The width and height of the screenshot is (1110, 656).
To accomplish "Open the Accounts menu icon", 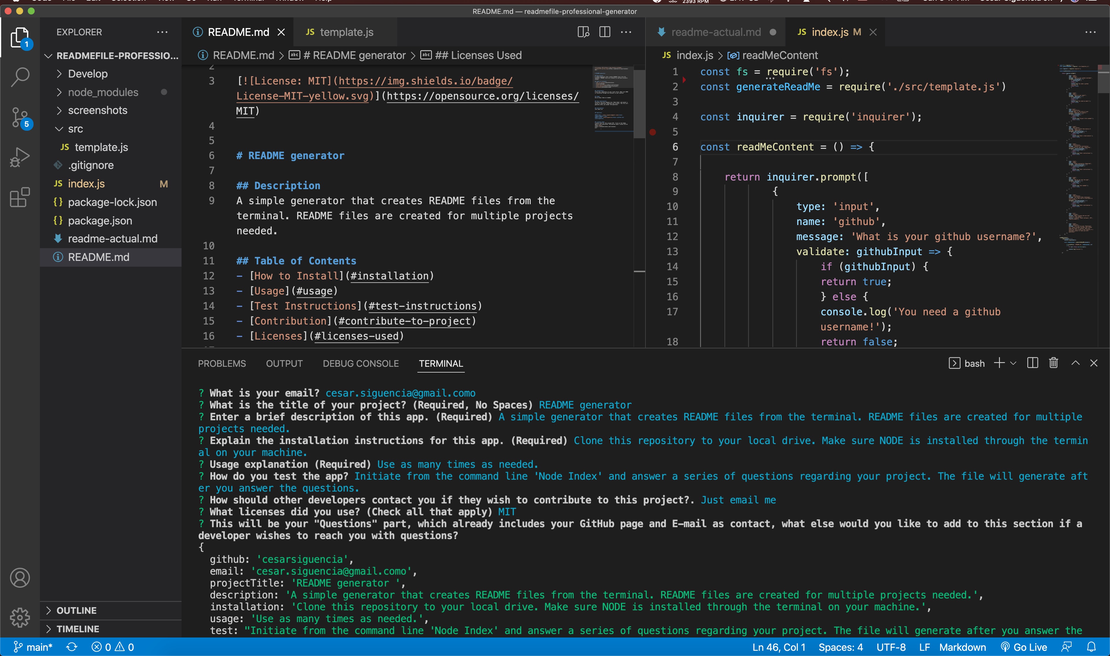I will 20,577.
